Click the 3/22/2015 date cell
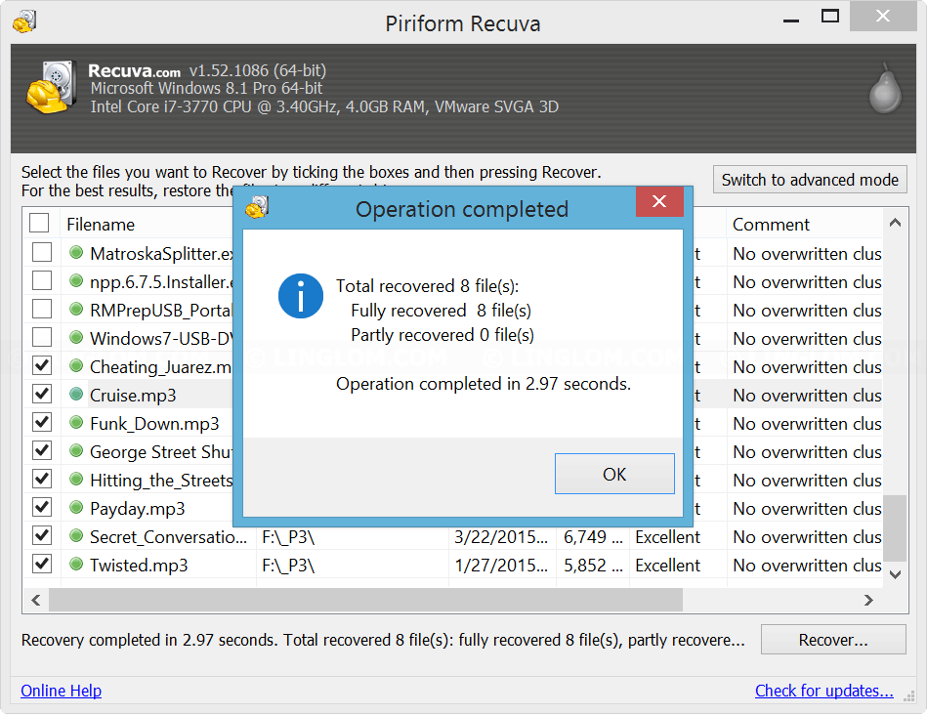Image resolution: width=927 pixels, height=714 pixels. pos(501,537)
